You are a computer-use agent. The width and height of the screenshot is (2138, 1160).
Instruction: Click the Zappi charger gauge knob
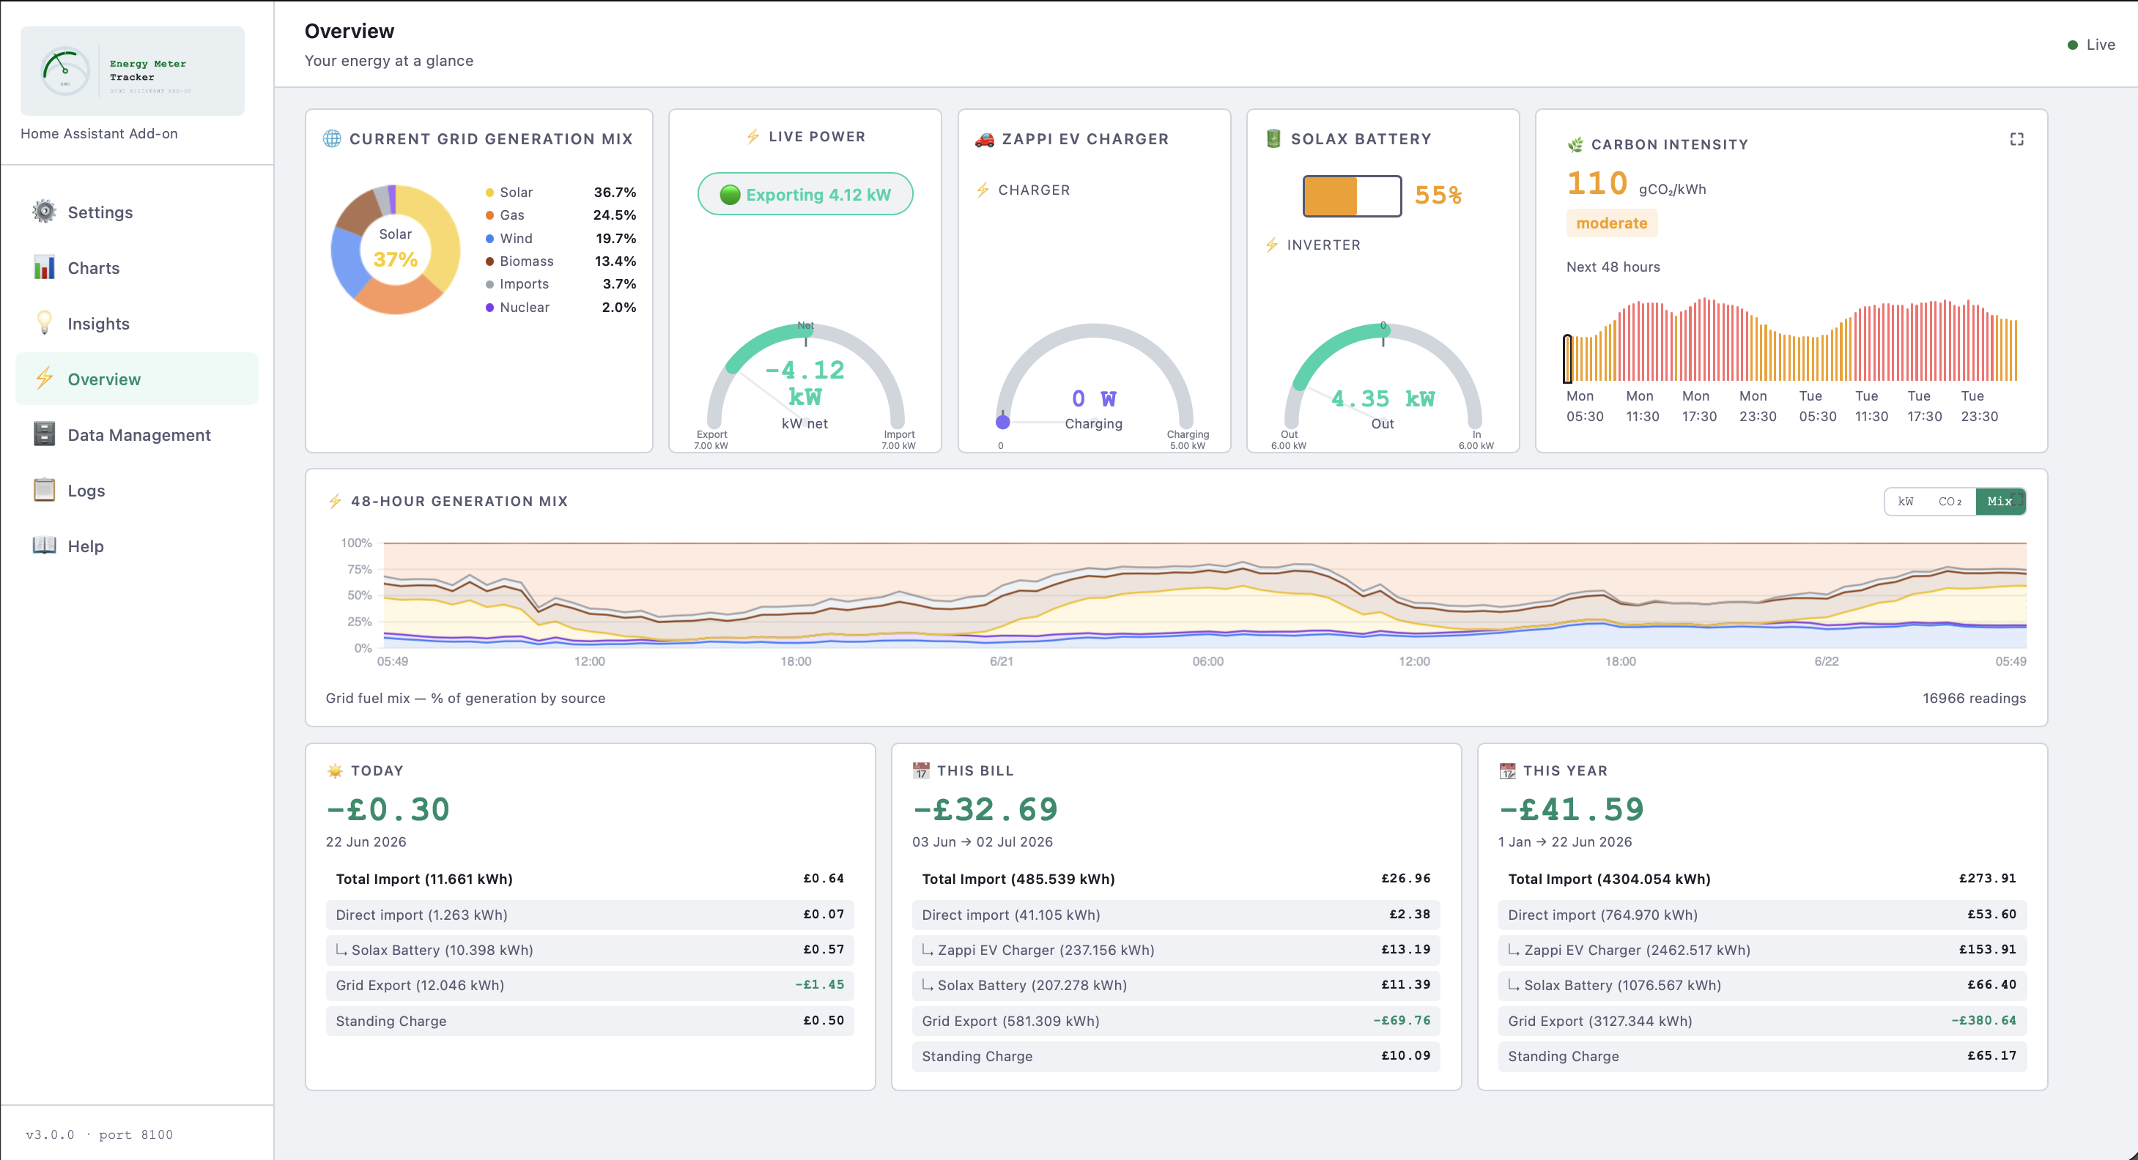1002,422
